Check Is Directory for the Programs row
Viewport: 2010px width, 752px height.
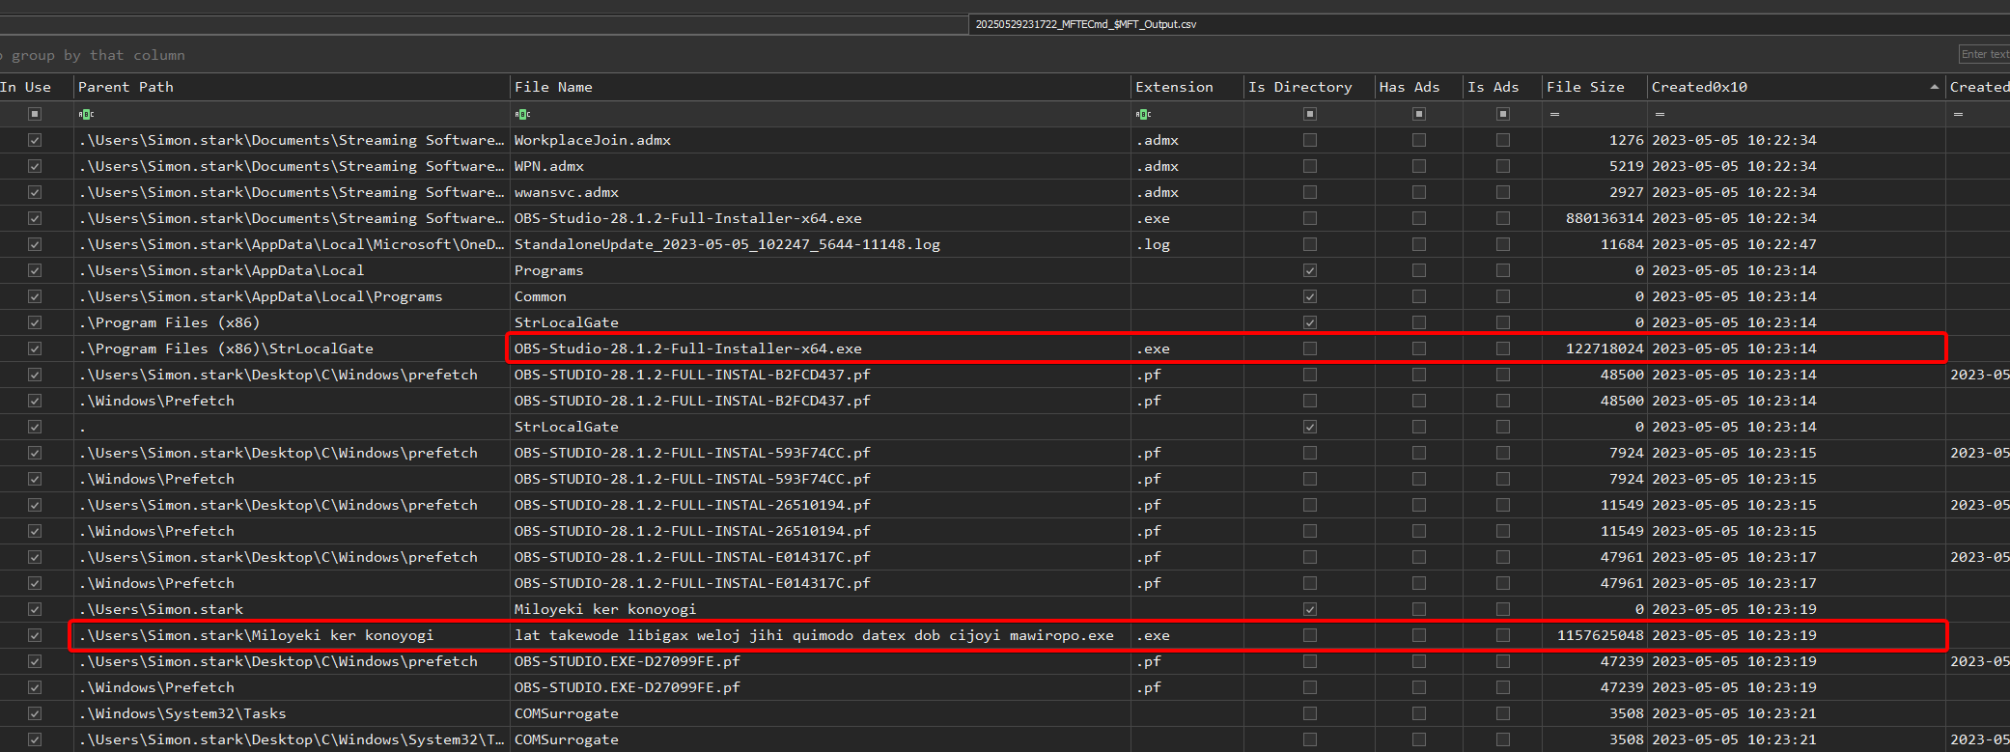click(x=1310, y=270)
